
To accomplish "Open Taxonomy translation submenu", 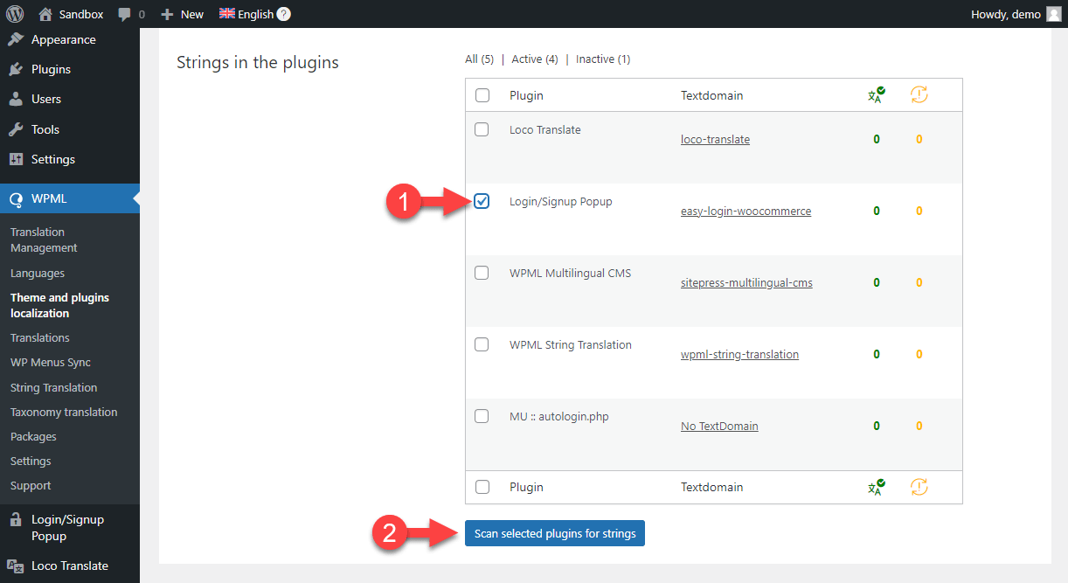I will pyautogui.click(x=64, y=412).
